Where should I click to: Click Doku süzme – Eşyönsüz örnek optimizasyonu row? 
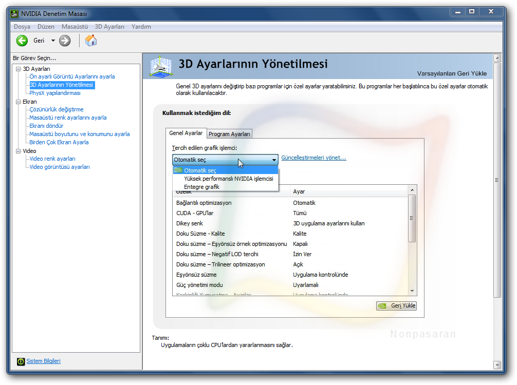[290, 244]
